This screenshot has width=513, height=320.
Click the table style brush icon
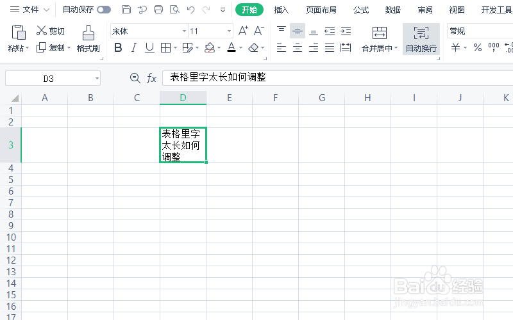(x=187, y=47)
